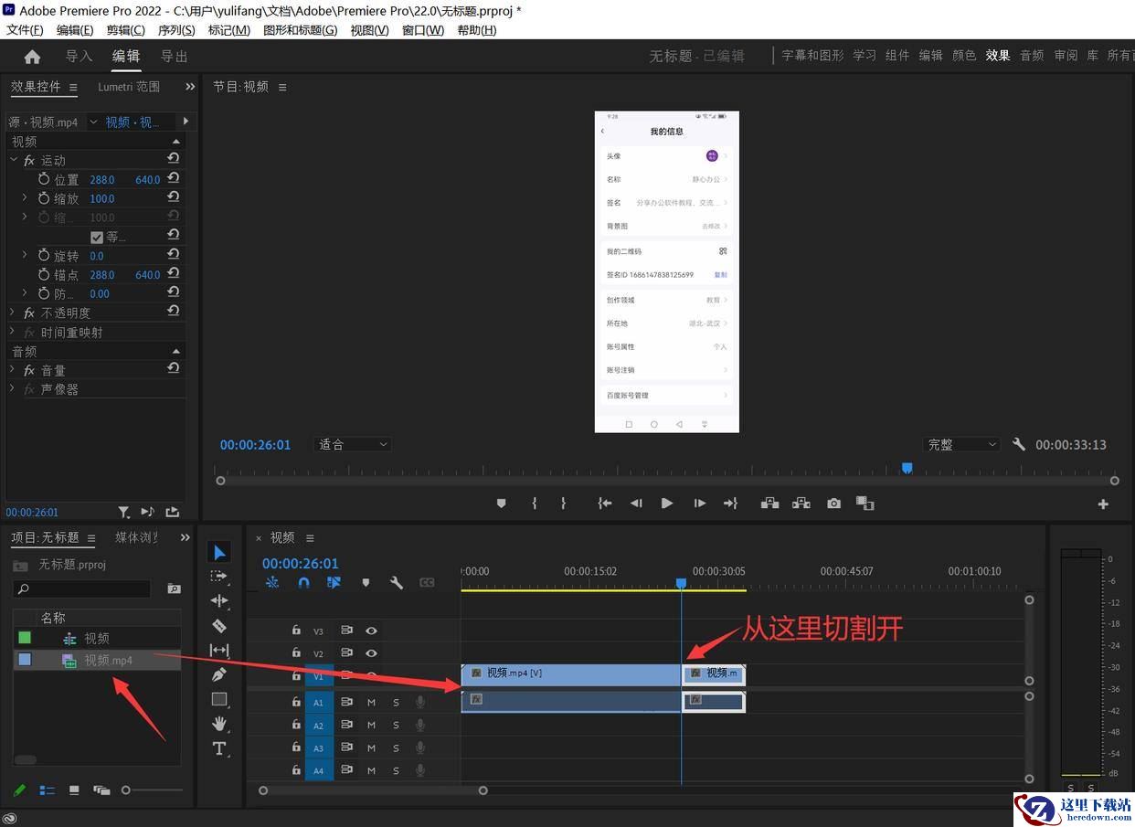
Task: Toggle animation stopwatch for 锚点
Action: (44, 274)
